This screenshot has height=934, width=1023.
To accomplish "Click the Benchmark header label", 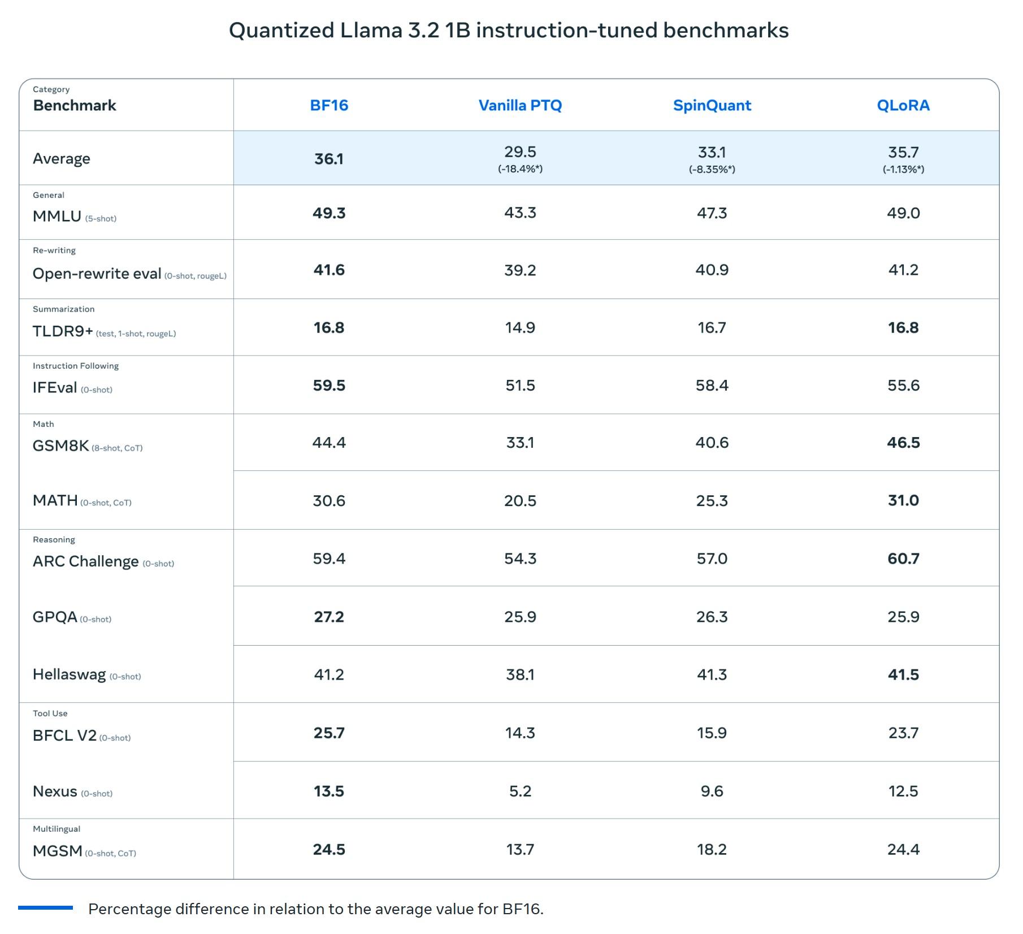I will point(75,105).
